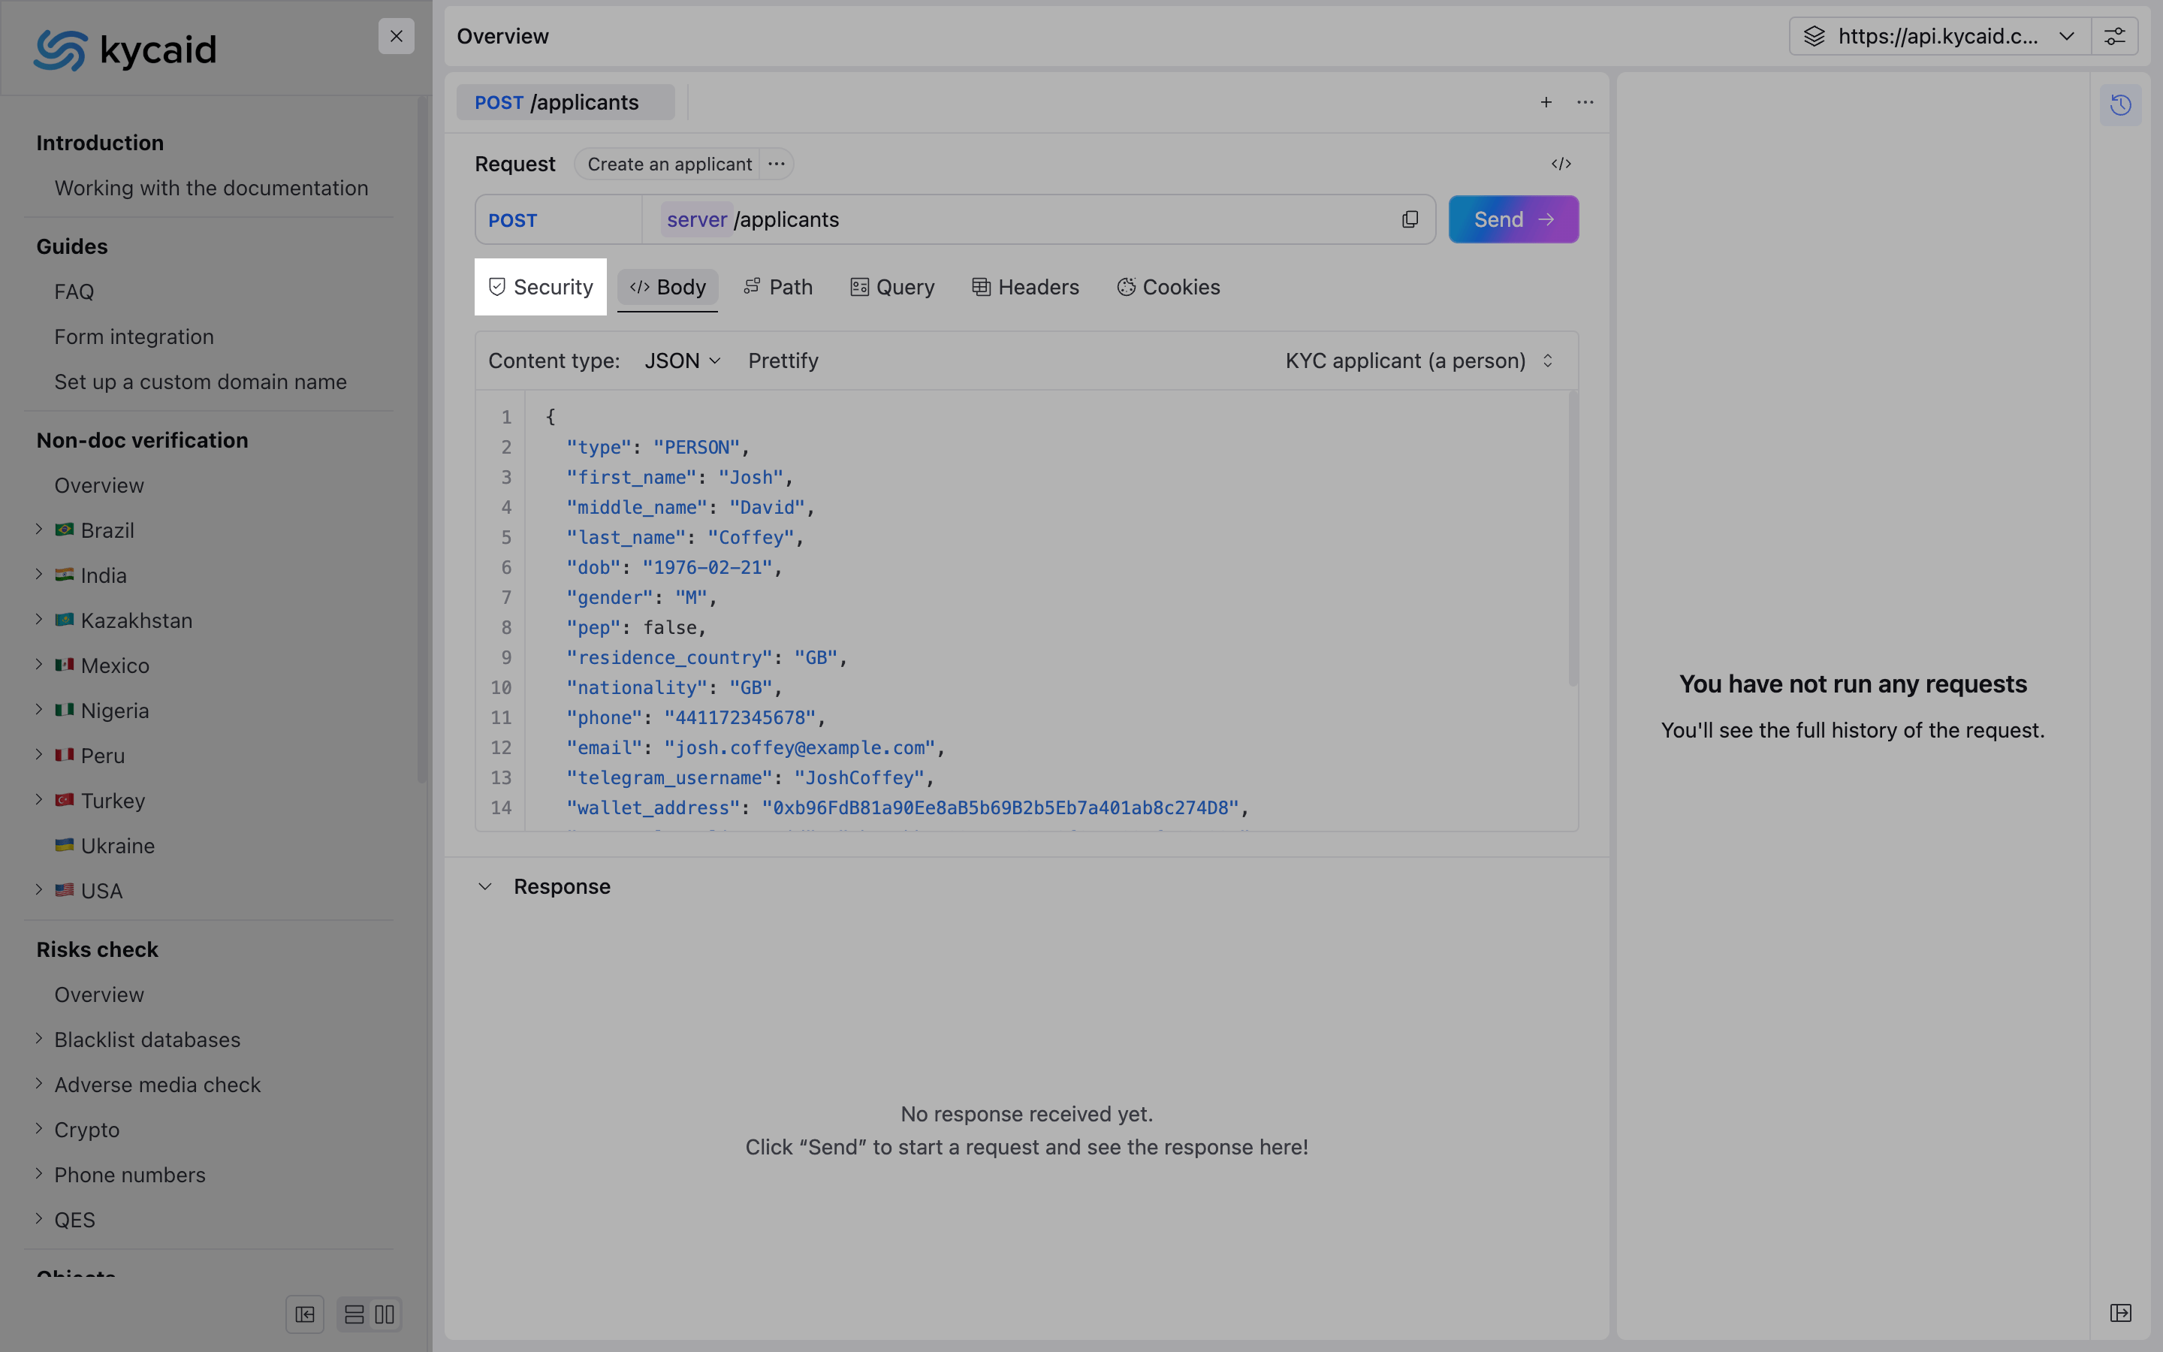The image size is (2163, 1352).
Task: Open the JSON content type dropdown
Action: (682, 361)
